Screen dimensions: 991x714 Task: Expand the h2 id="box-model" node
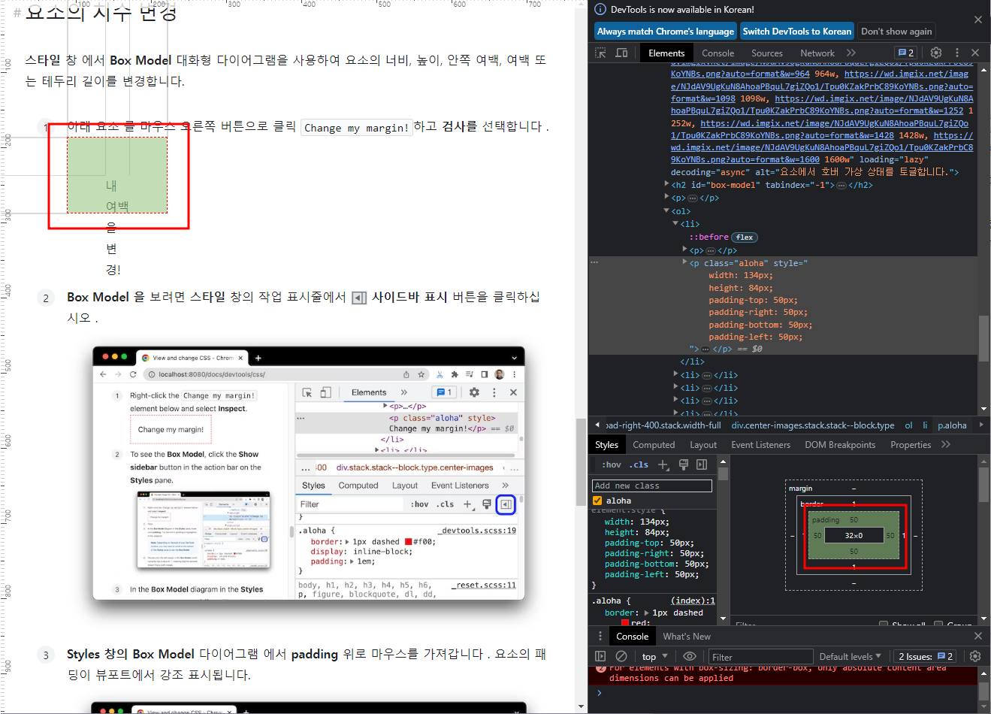click(x=666, y=183)
